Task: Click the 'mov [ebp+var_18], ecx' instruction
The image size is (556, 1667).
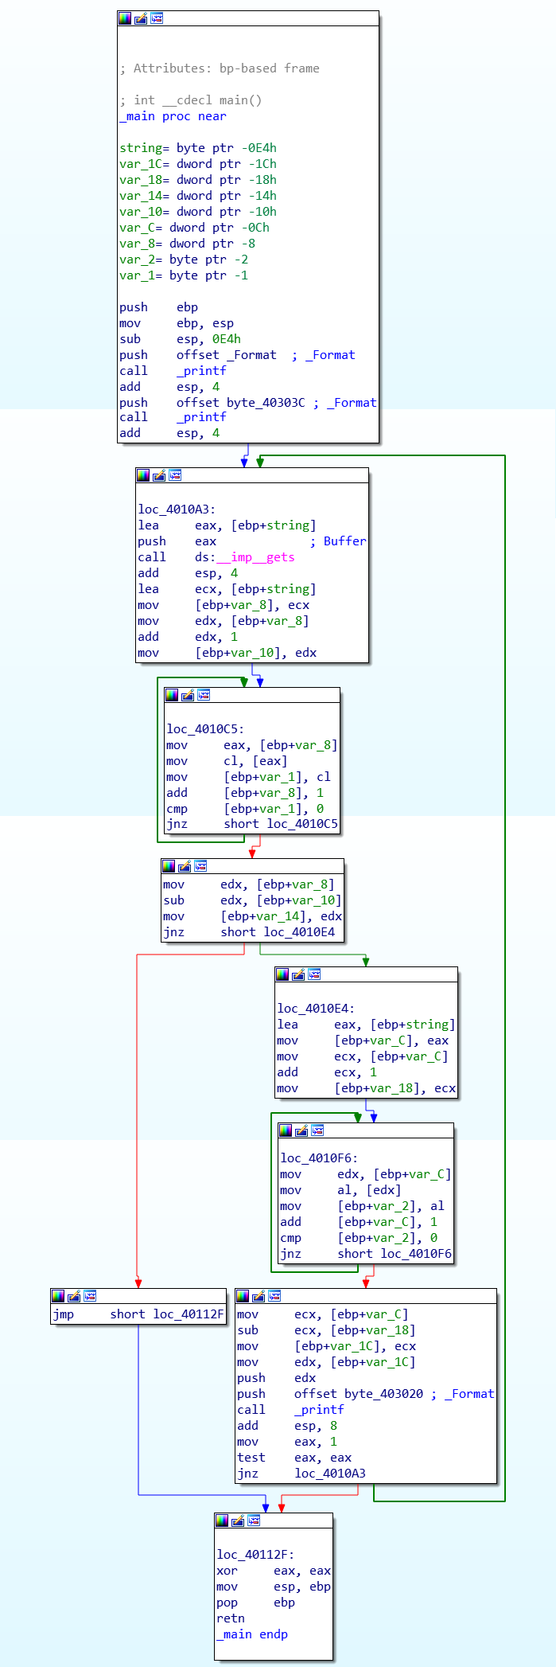Action: (367, 1088)
